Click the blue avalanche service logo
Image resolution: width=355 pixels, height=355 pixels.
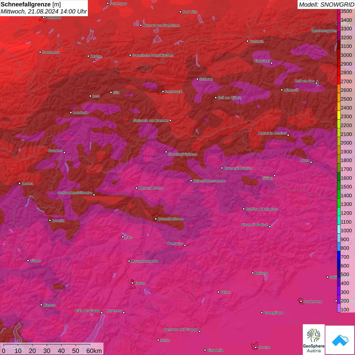[x=340, y=340]
